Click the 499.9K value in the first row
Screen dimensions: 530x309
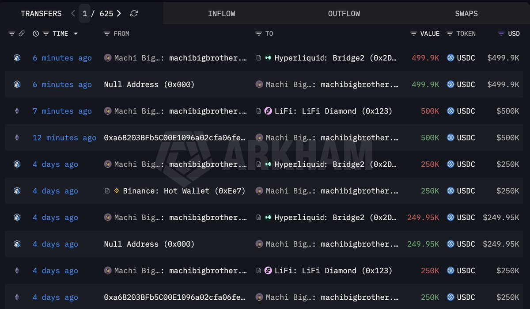[x=425, y=57]
